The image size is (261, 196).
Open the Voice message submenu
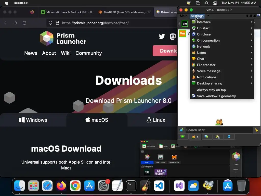[x=222, y=71]
